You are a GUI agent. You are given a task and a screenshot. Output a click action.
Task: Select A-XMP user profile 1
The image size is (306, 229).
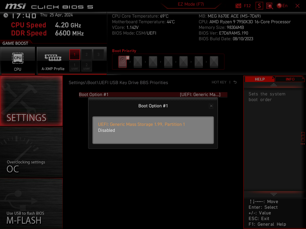point(74,66)
